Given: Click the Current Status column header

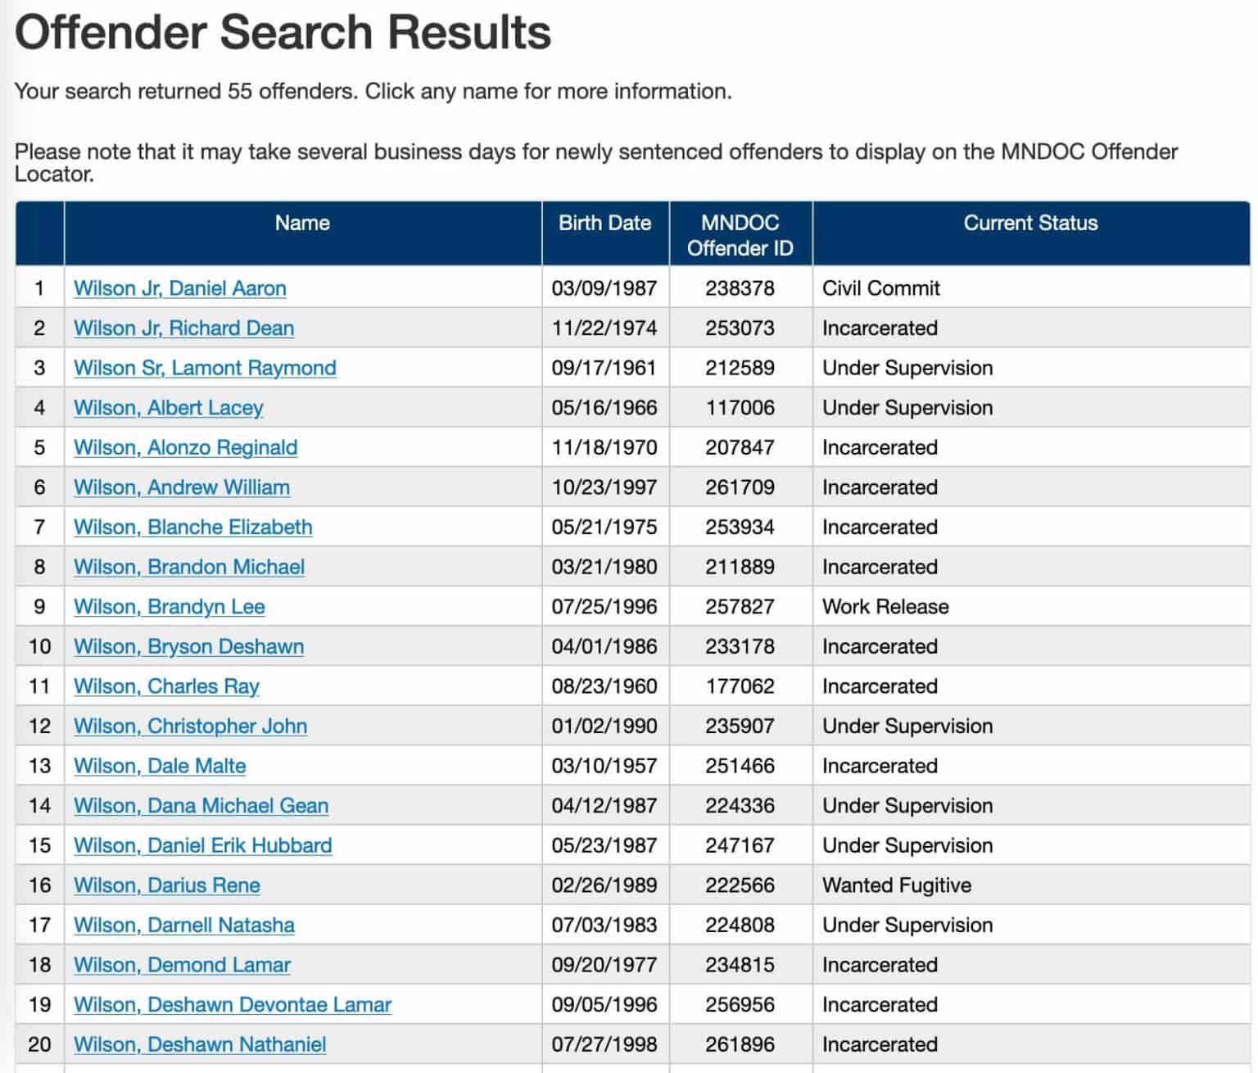Looking at the screenshot, I should click(x=1031, y=222).
